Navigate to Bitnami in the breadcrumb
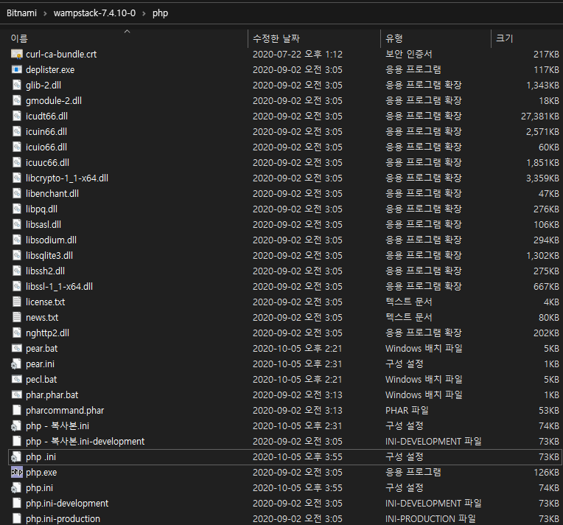The height and width of the screenshot is (525, 563). tap(22, 13)
